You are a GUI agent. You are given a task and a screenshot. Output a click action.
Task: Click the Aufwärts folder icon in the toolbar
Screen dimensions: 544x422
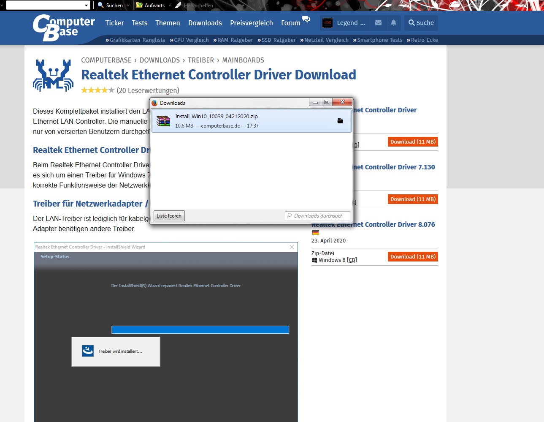(x=139, y=5)
